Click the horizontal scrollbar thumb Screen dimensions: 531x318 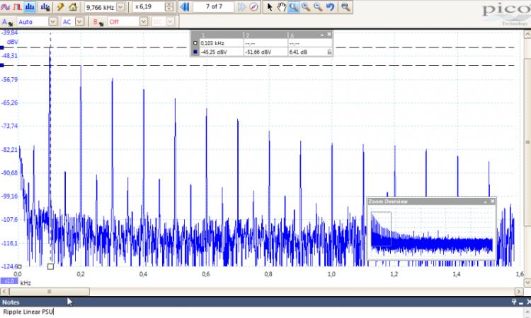pyautogui.click(x=50, y=291)
